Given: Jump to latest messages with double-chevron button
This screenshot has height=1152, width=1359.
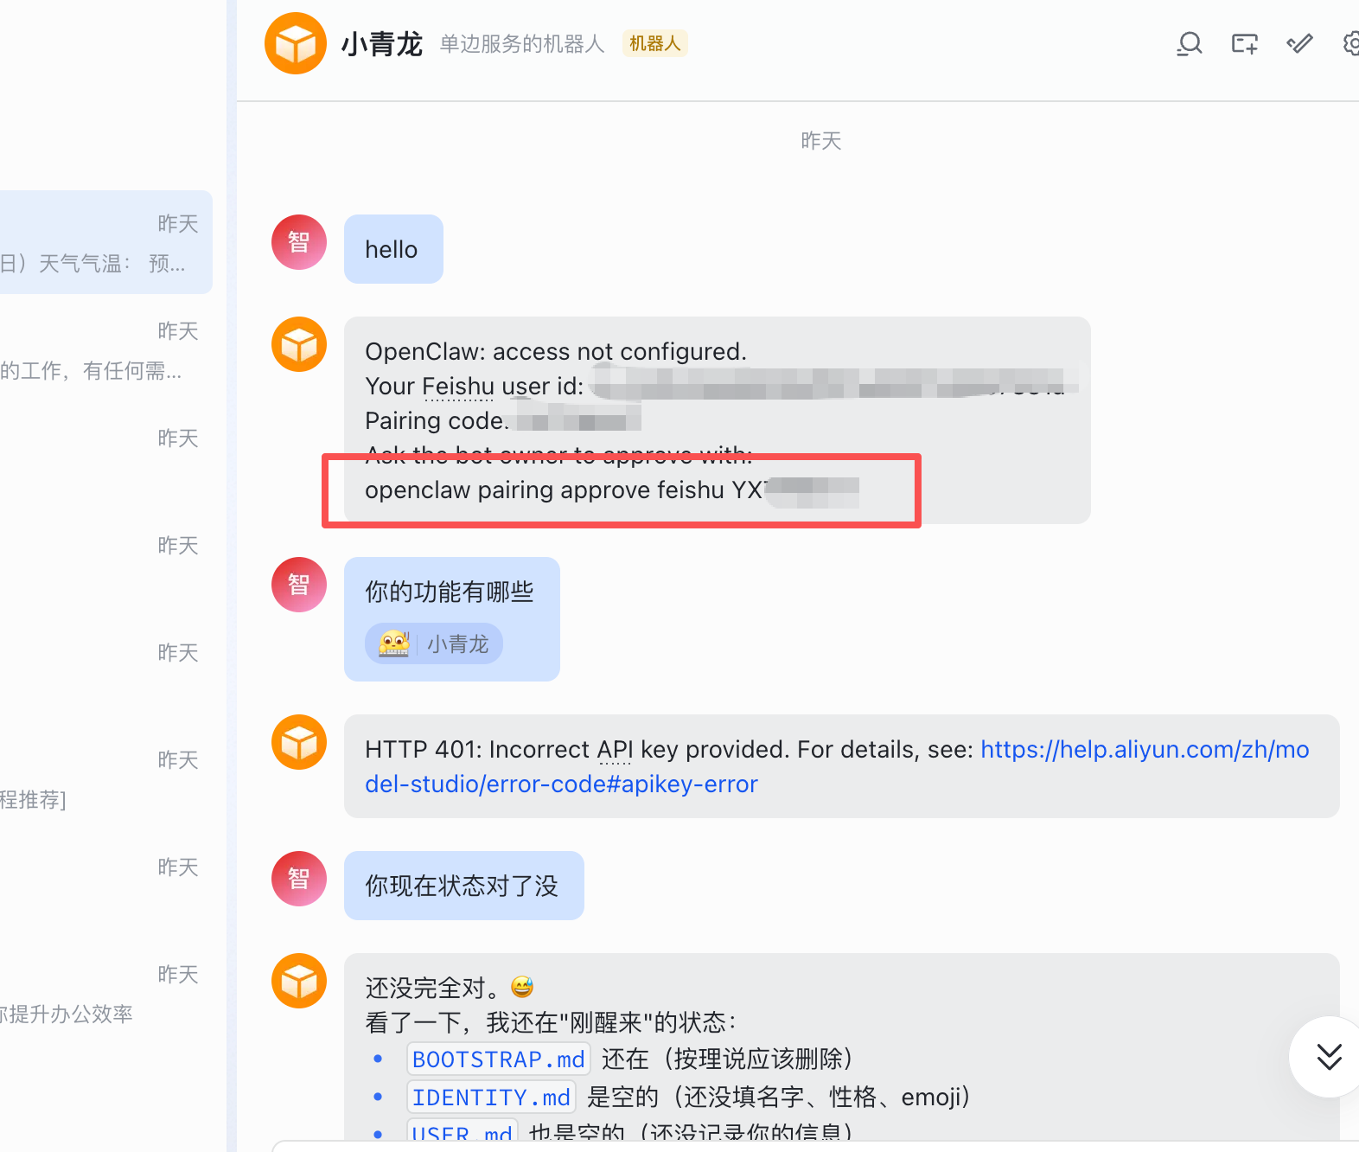Looking at the screenshot, I should pyautogui.click(x=1329, y=1056).
